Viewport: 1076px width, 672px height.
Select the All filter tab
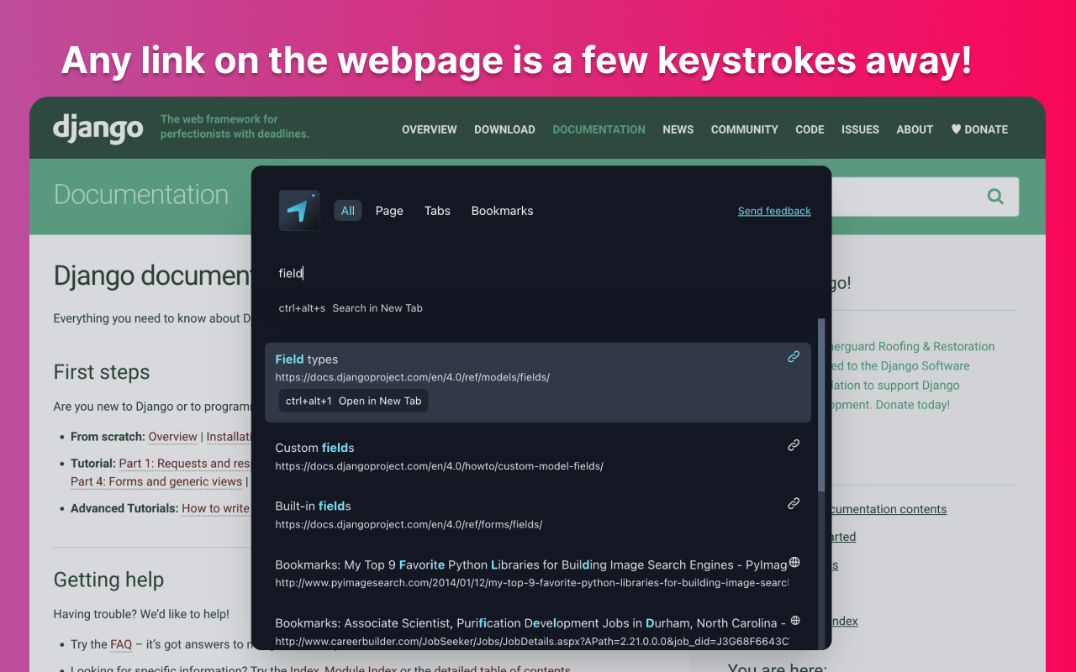tap(348, 211)
